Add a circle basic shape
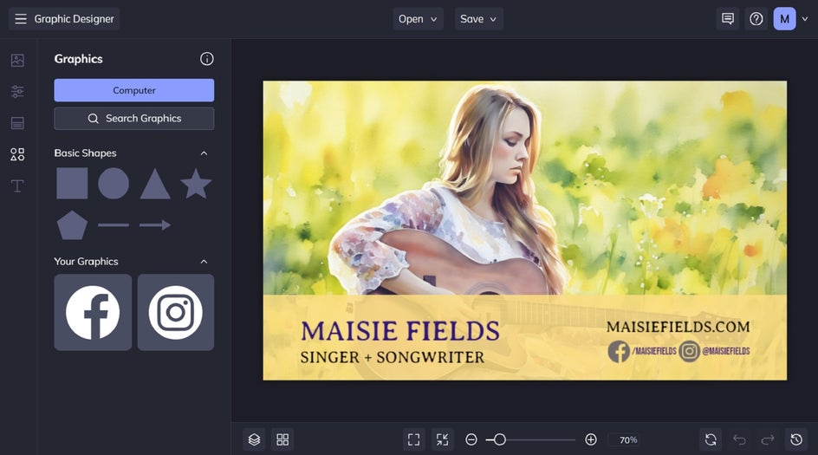Image resolution: width=818 pixels, height=455 pixels. click(x=114, y=183)
